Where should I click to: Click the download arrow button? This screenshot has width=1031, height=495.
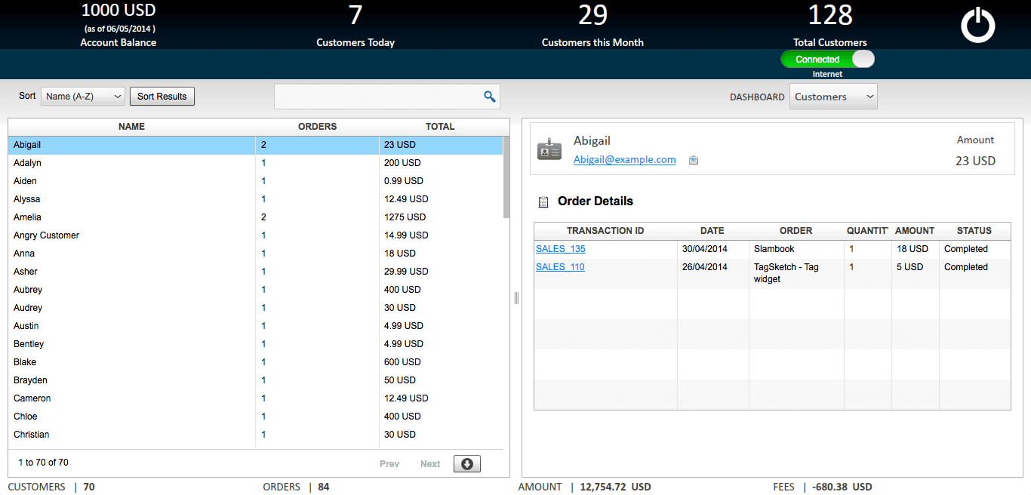tap(466, 464)
